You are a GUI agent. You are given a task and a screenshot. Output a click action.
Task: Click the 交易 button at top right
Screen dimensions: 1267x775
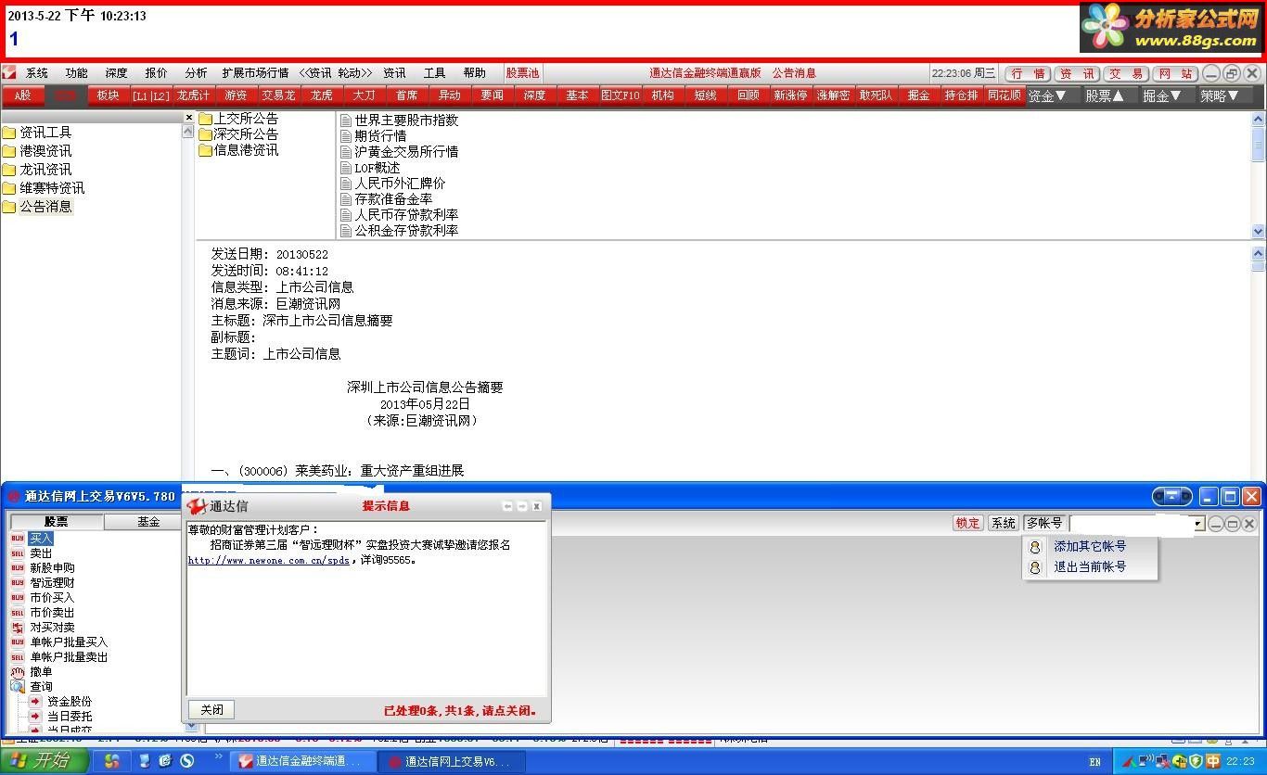(x=1126, y=73)
